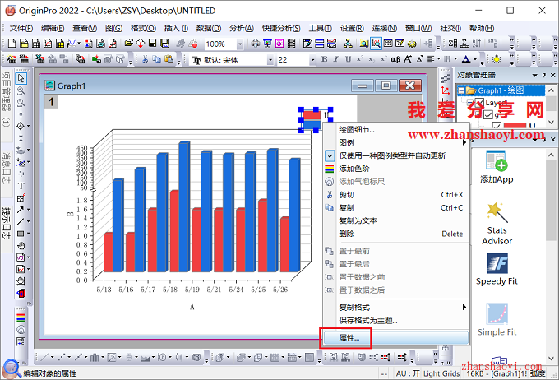
Task: Select the Line drawing tool
Action: pyautogui.click(x=21, y=221)
